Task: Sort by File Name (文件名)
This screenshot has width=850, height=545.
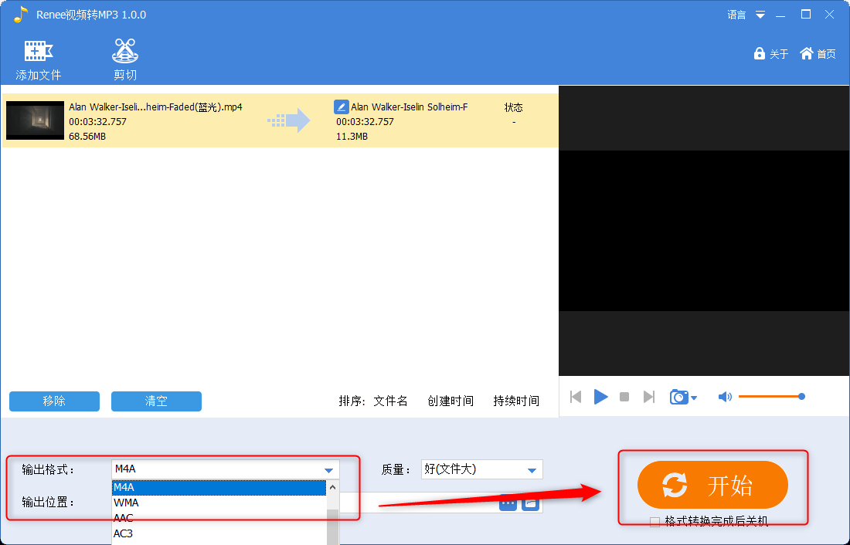Action: 390,401
